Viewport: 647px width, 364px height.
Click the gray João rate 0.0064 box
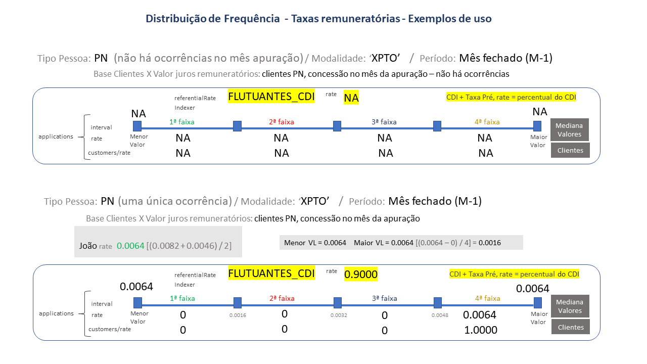pos(158,242)
